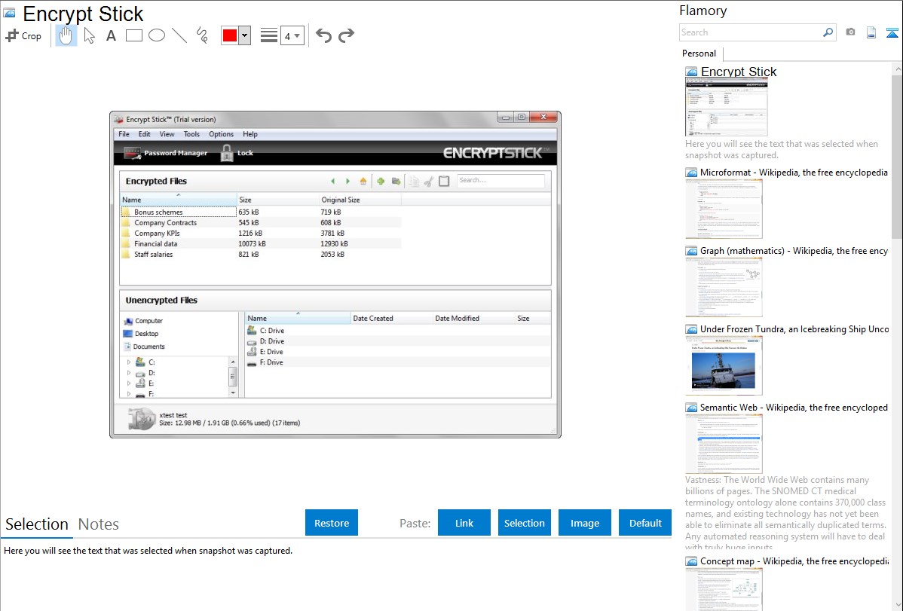Image resolution: width=903 pixels, height=611 pixels.
Task: Toggle the freehand scribble tool
Action: pos(202,35)
